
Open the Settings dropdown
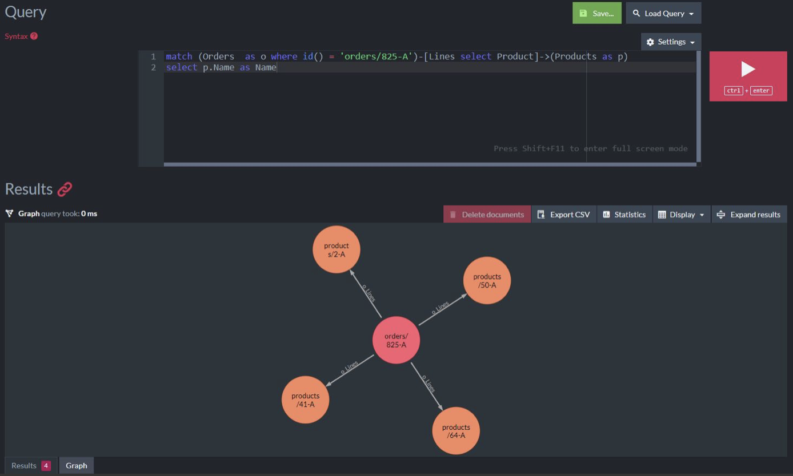[671, 42]
